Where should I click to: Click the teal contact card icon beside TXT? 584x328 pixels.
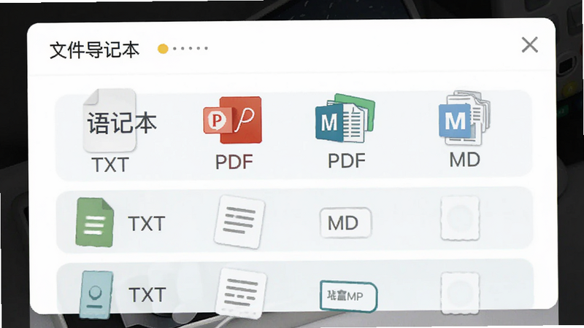click(x=96, y=295)
